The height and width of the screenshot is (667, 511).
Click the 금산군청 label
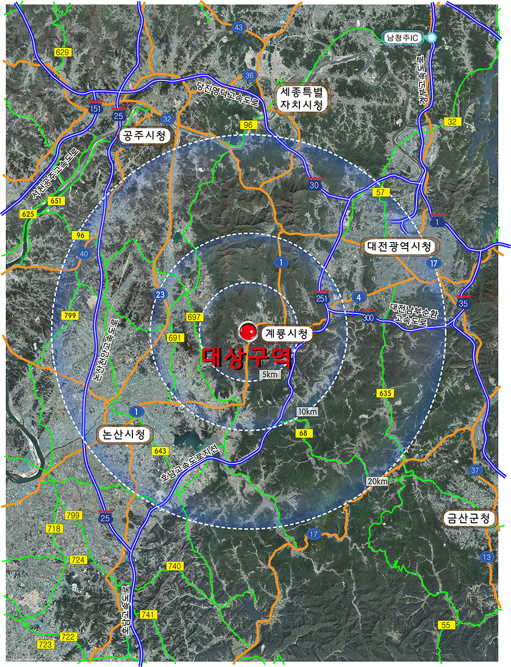[x=469, y=519]
